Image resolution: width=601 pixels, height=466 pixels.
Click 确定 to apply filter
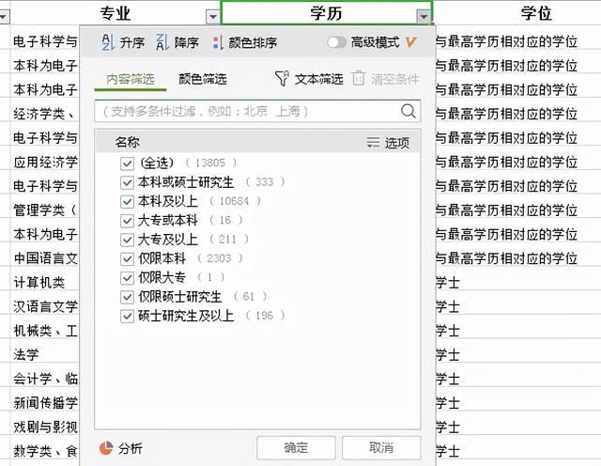[296, 447]
